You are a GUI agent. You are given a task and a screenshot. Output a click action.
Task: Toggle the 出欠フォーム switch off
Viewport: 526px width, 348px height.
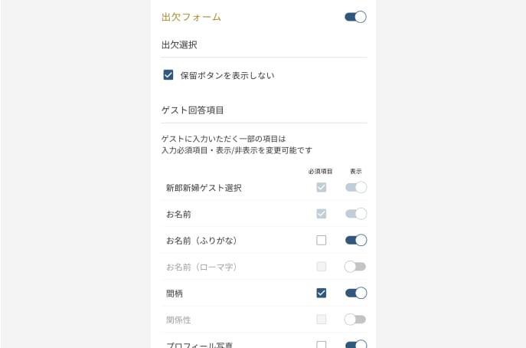click(x=355, y=17)
